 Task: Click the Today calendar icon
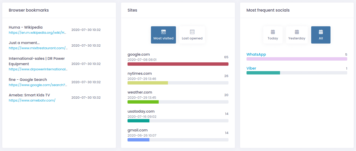273,32
